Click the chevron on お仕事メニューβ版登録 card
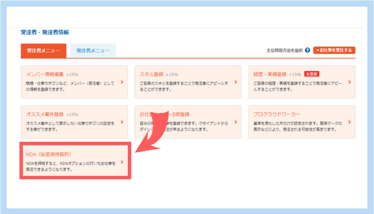 click(x=236, y=122)
